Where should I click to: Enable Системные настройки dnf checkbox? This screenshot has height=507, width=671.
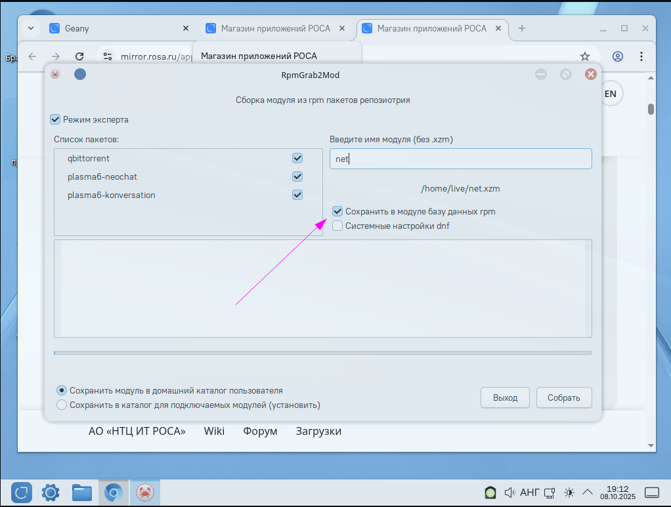pyautogui.click(x=337, y=226)
